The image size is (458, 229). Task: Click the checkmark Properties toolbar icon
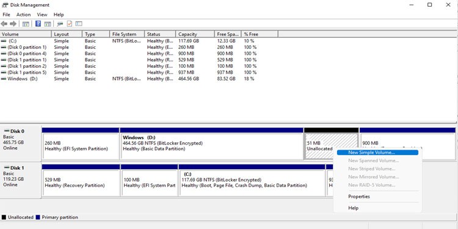[x=70, y=24]
